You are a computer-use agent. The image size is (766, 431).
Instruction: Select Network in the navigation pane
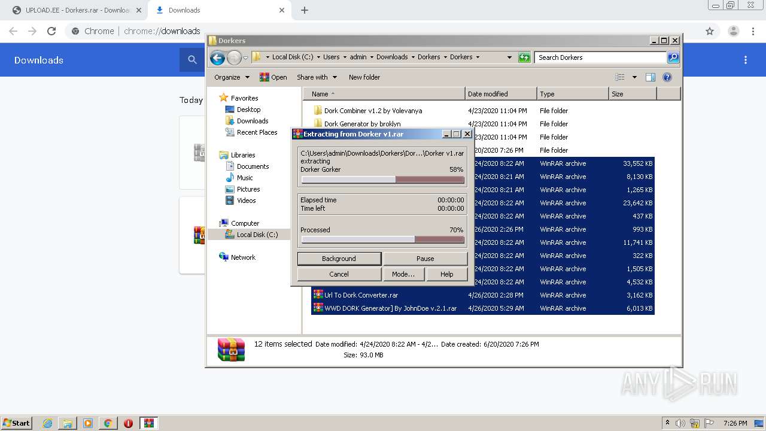click(x=237, y=257)
